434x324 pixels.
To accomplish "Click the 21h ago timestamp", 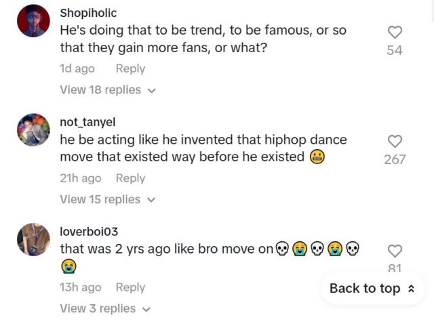I will [80, 178].
